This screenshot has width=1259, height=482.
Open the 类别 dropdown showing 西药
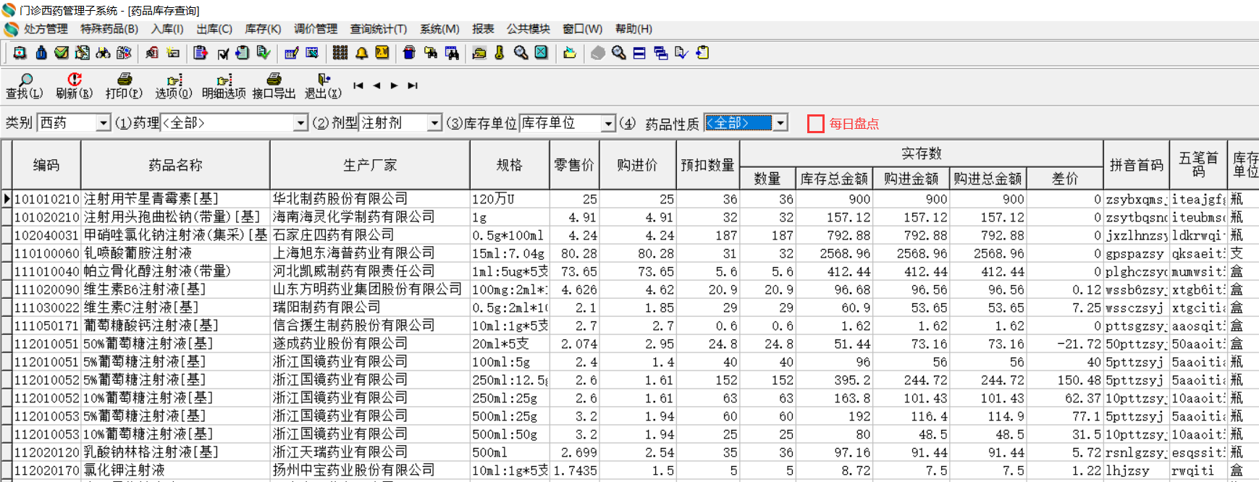[x=103, y=123]
